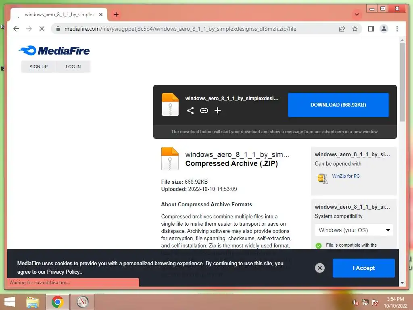Click 'Can be opened with' text
413x310 pixels.
click(x=338, y=164)
